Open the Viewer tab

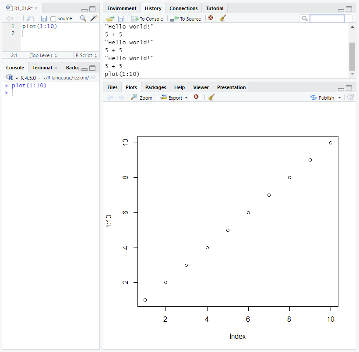click(201, 87)
